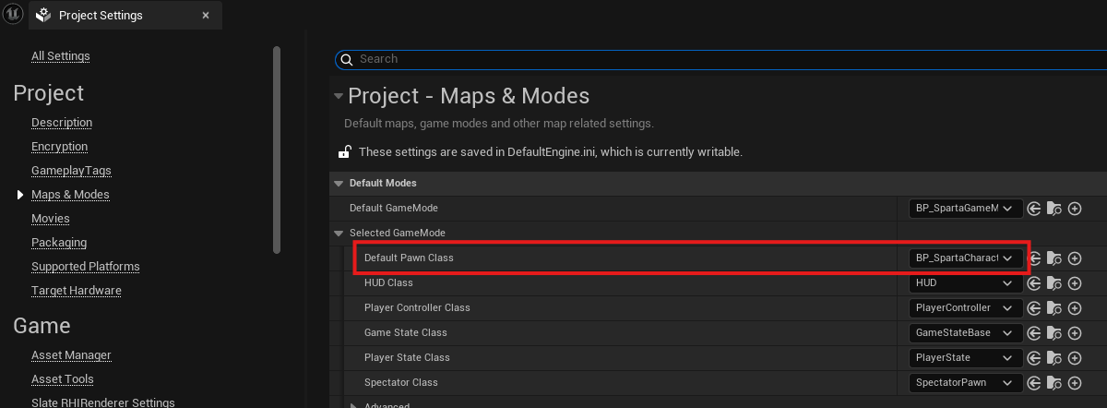Open Asset Tools settings
The width and height of the screenshot is (1107, 408).
tap(63, 379)
